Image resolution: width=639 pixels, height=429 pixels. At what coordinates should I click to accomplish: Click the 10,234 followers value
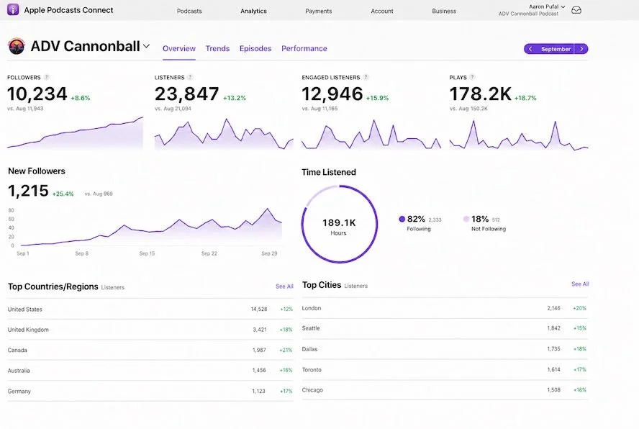[x=37, y=94]
